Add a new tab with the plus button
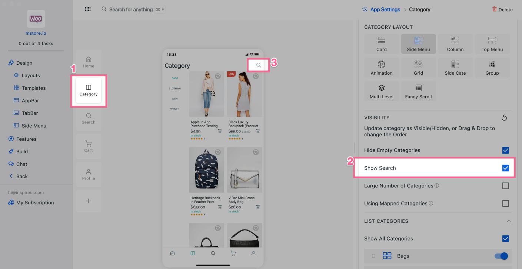Image resolution: width=522 pixels, height=269 pixels. 88,201
